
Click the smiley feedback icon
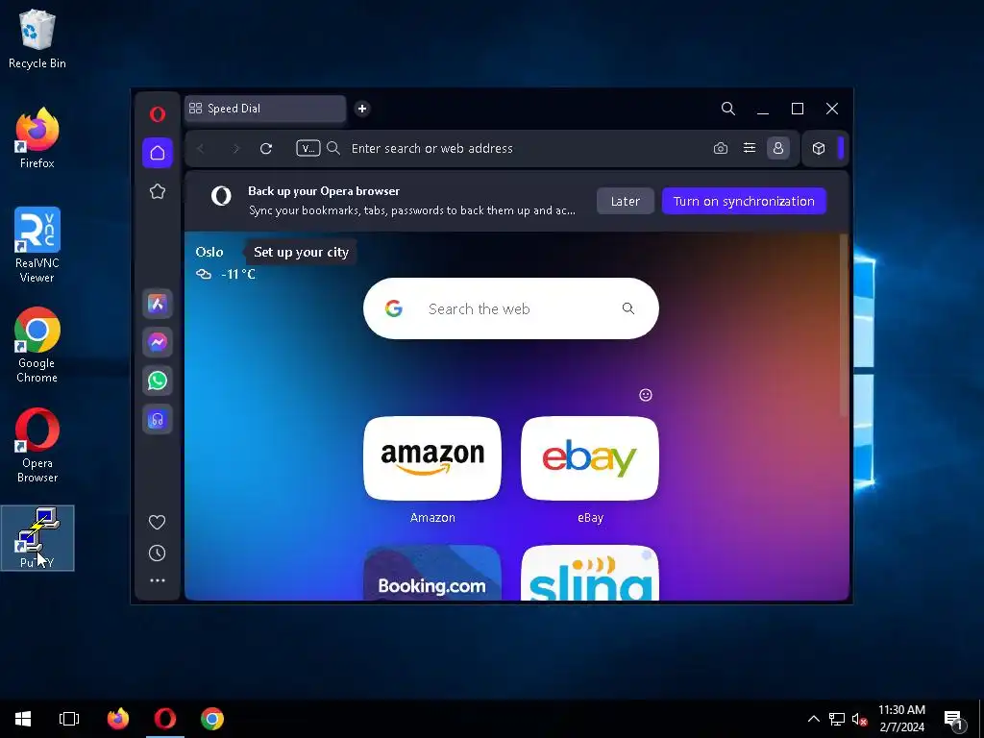coord(646,395)
